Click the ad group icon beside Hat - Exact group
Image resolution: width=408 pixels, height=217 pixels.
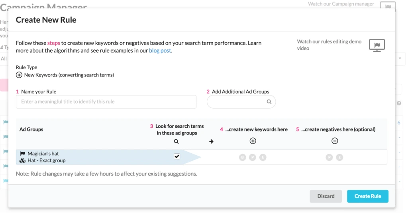point(22,160)
